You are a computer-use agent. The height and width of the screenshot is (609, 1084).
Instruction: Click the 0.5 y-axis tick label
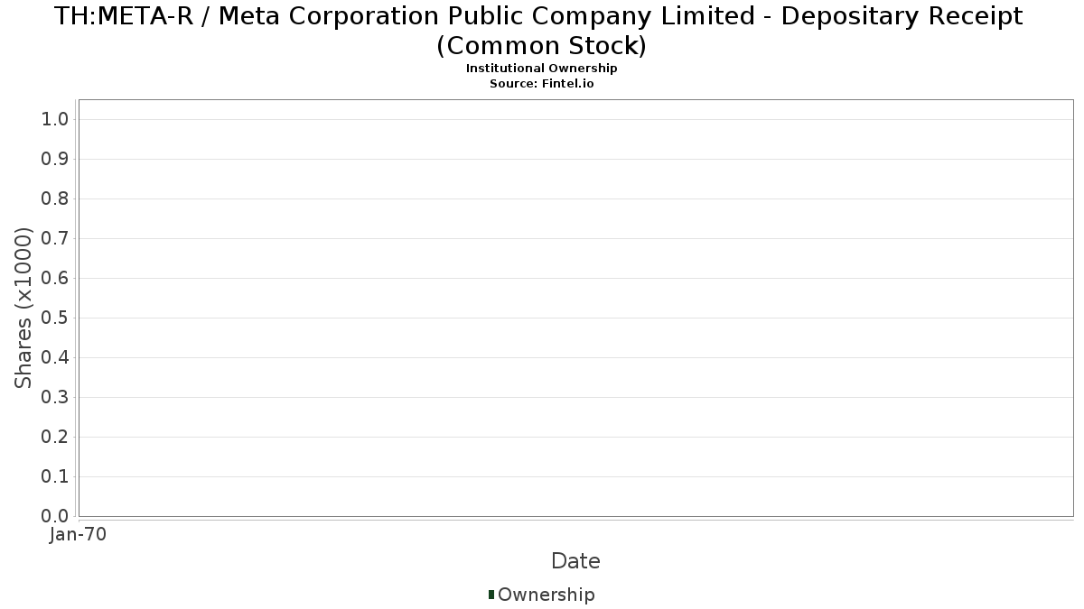56,318
